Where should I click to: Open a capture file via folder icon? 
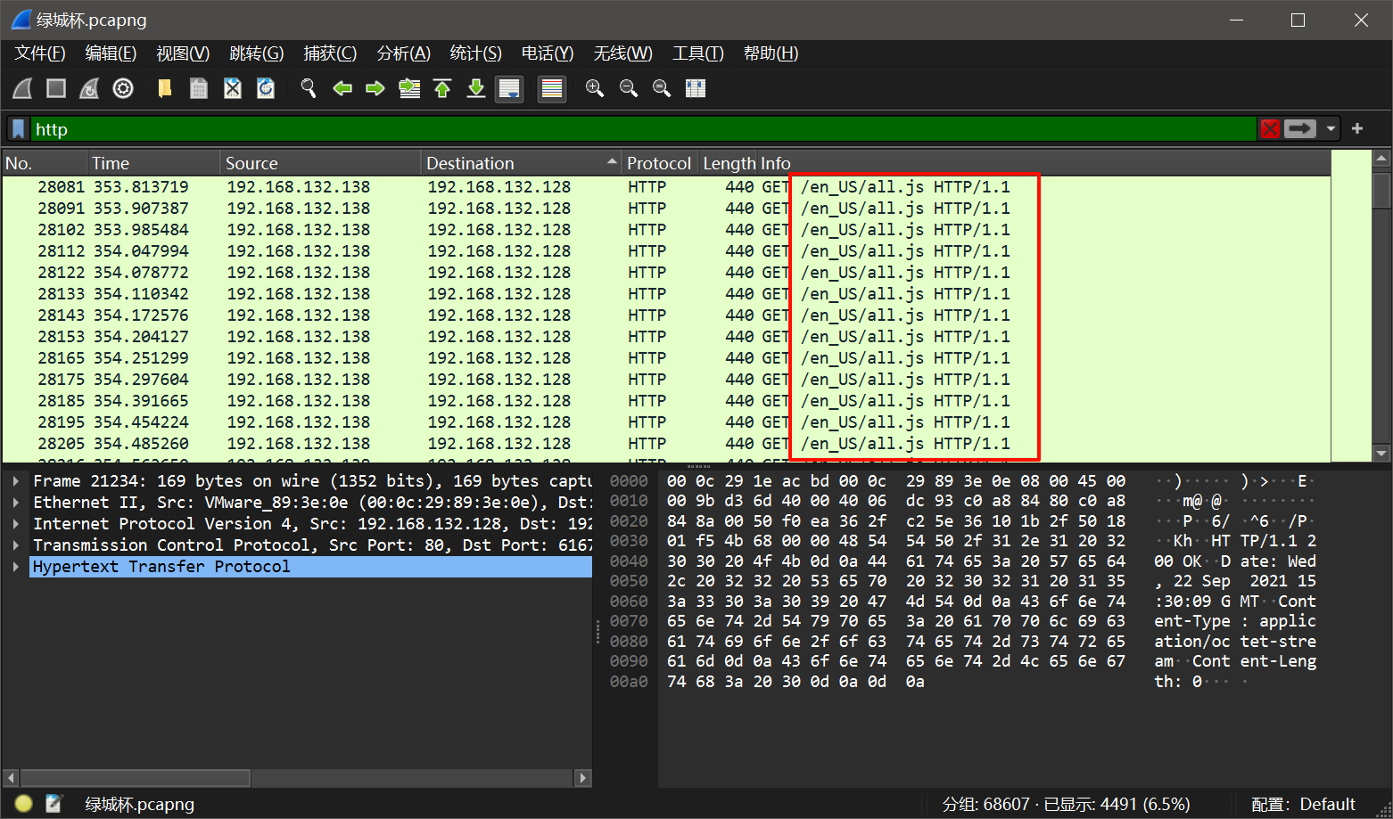(165, 88)
